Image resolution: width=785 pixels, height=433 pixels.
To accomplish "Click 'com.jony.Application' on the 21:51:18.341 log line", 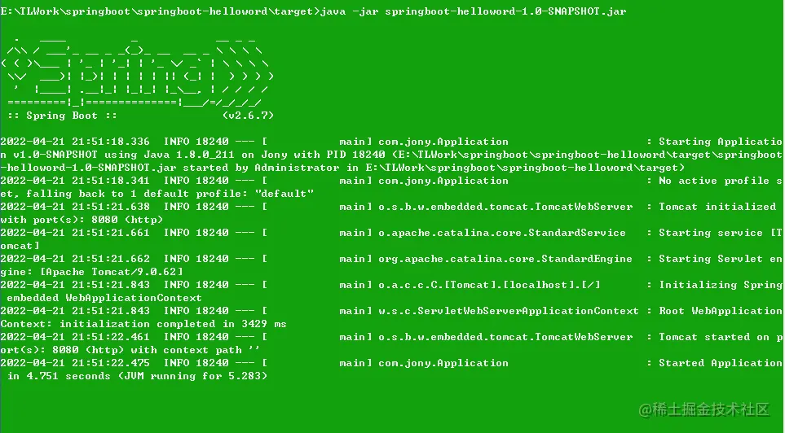I will pos(443,181).
